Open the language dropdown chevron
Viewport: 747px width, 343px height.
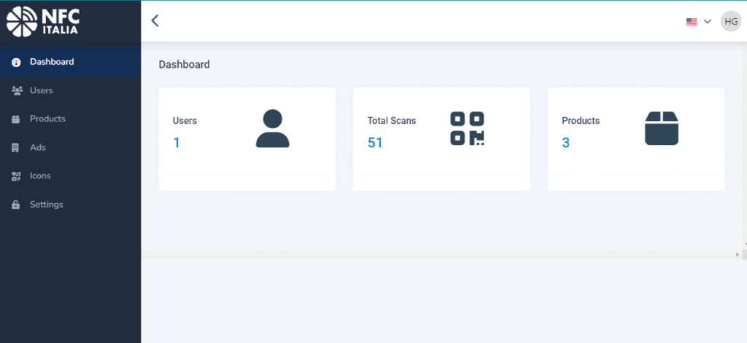tap(707, 22)
